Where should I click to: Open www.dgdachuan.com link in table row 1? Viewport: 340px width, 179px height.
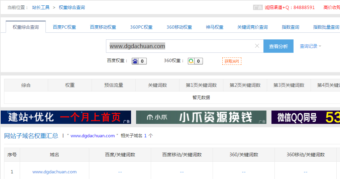point(54,172)
